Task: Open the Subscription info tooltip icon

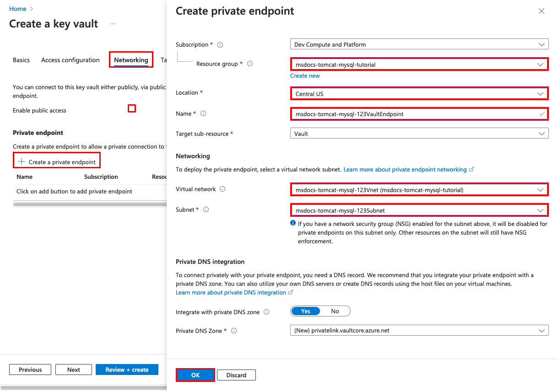Action: [220, 44]
